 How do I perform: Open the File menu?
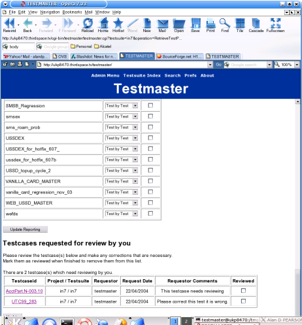(12, 12)
